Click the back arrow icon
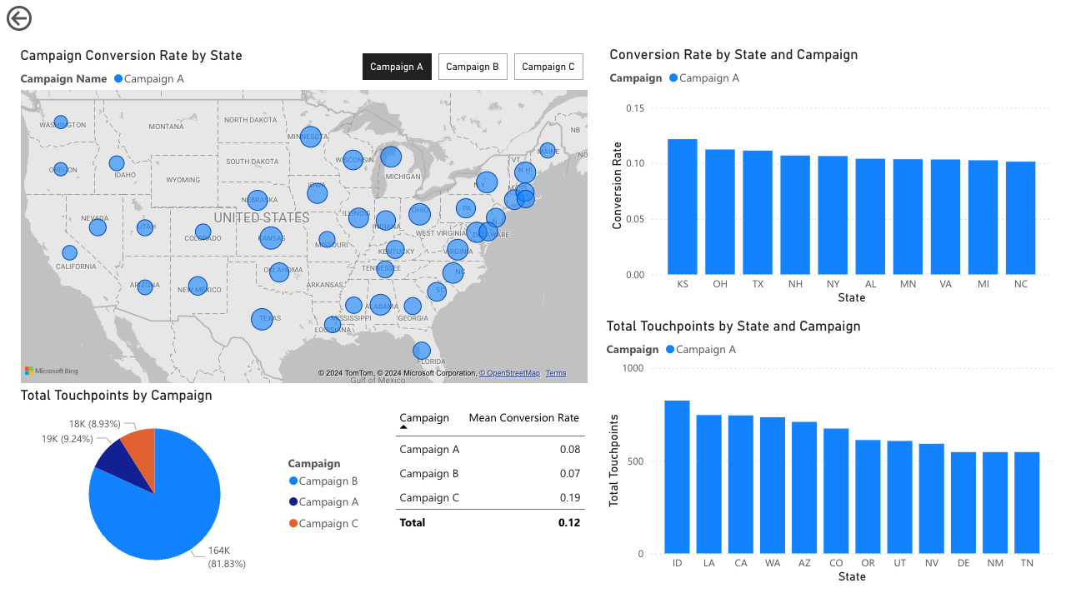Image resolution: width=1071 pixels, height=603 pixels. [x=18, y=18]
